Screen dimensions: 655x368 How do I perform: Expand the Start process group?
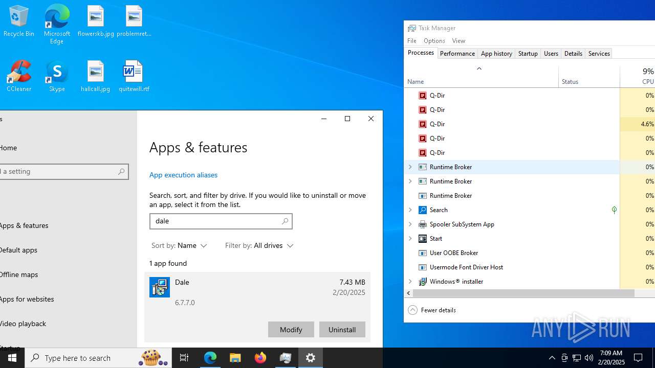[x=410, y=238]
